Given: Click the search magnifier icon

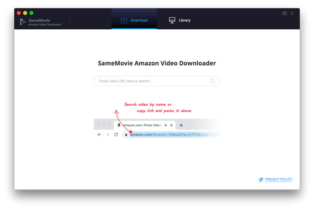Looking at the screenshot, I should coord(212,81).
